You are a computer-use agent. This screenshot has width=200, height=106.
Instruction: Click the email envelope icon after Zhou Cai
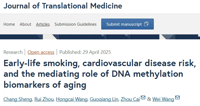(x=143, y=98)
